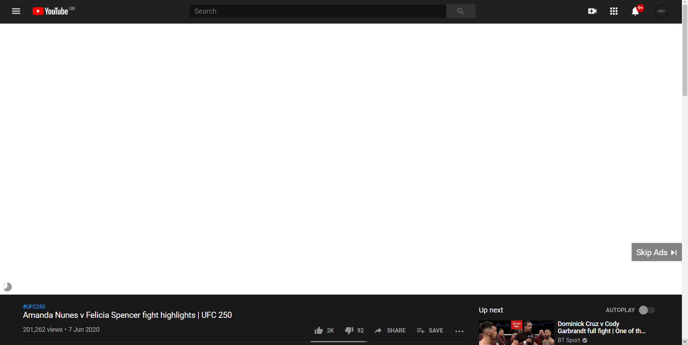688x345 pixels.
Task: Click the up next video thumbnail
Action: tap(516, 333)
